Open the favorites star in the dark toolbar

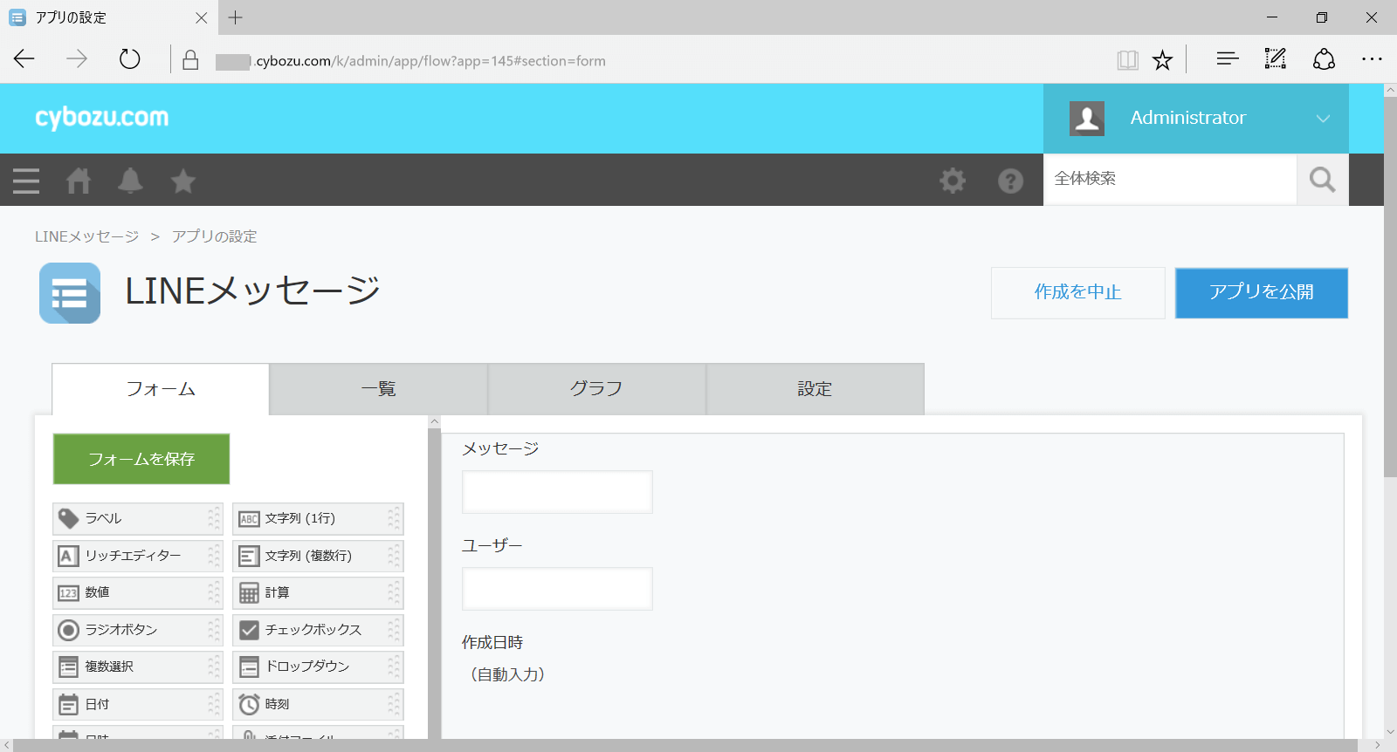point(183,181)
